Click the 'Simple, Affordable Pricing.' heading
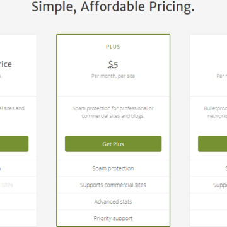 pyautogui.click(x=113, y=7)
